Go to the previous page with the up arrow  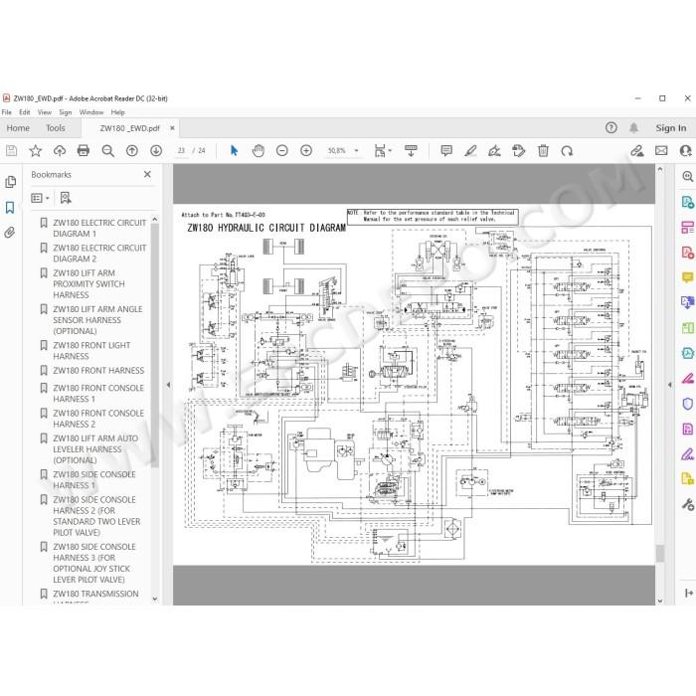(132, 151)
